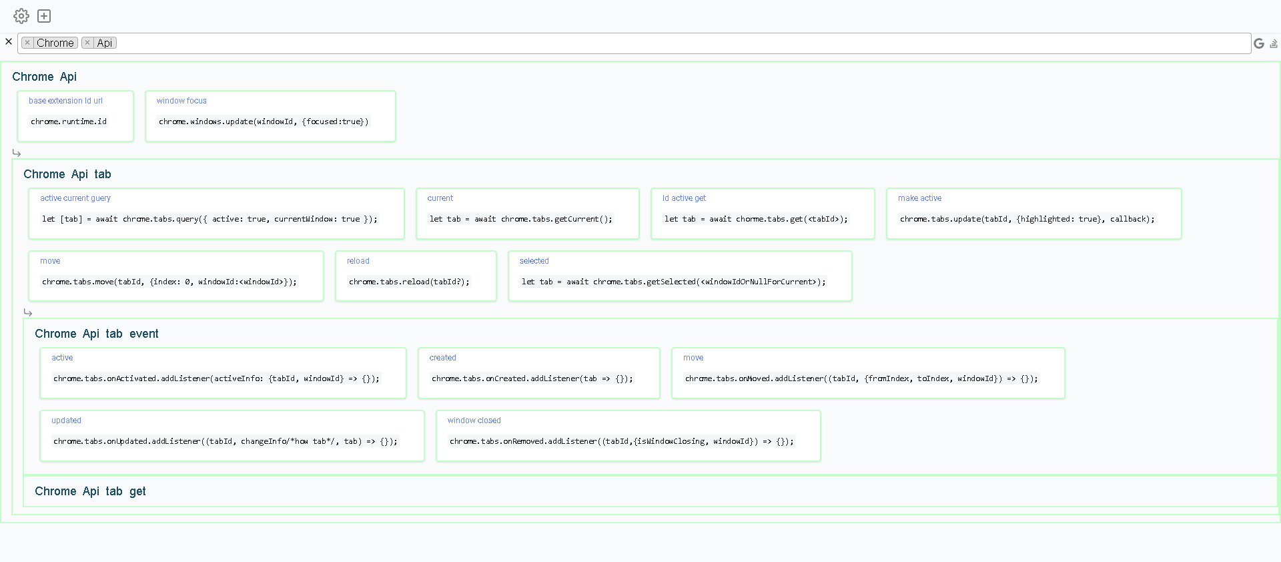Select the chrome.tabs.query active currentWindow snippet
The width and height of the screenshot is (1281, 562).
(209, 219)
